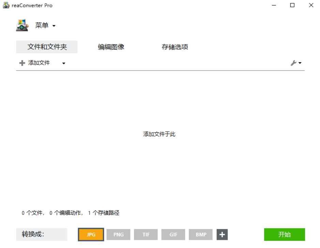Toggle PNG as the output format

118,234
